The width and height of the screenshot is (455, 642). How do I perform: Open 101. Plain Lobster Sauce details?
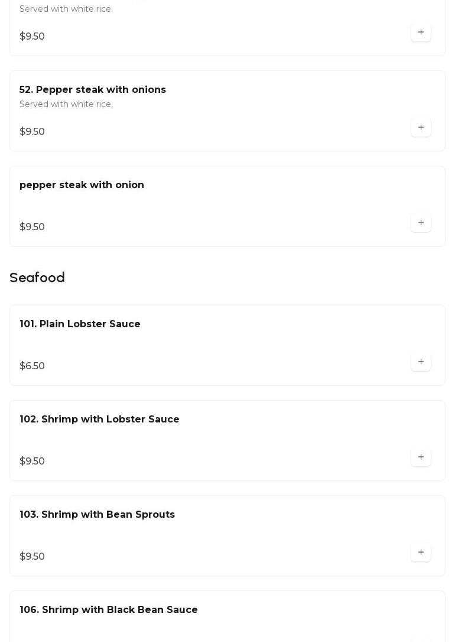[80, 324]
